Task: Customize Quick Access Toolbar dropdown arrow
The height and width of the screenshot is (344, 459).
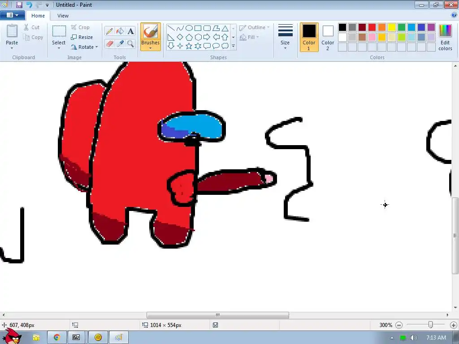Action: (47, 5)
